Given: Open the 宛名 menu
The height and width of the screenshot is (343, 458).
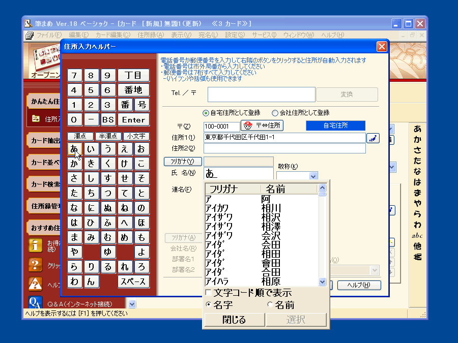Looking at the screenshot, I should tap(208, 35).
